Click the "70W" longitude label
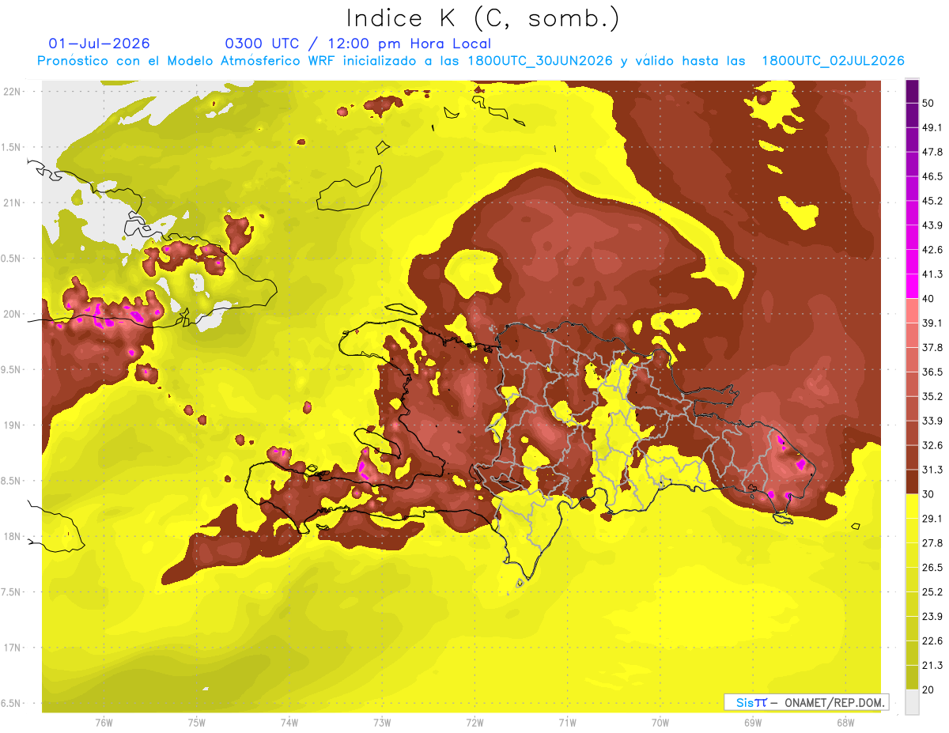949x733 pixels. pyautogui.click(x=660, y=723)
